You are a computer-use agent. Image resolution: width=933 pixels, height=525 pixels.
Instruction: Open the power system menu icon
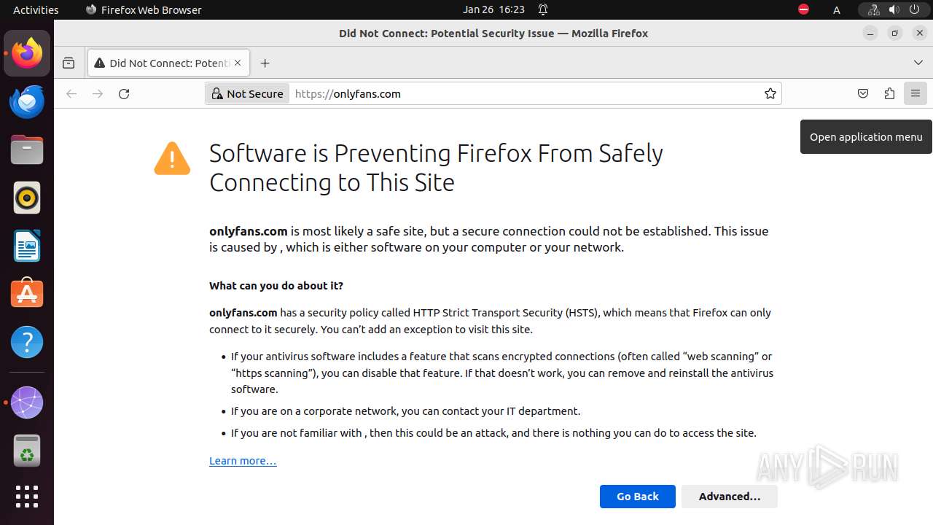point(915,9)
